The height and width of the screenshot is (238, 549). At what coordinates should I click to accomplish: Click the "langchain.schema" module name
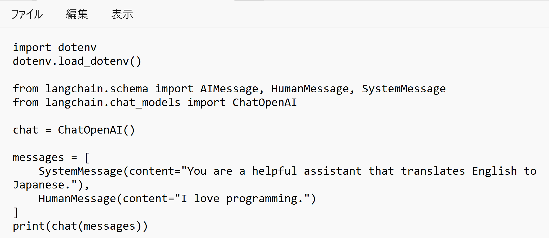pos(96,89)
